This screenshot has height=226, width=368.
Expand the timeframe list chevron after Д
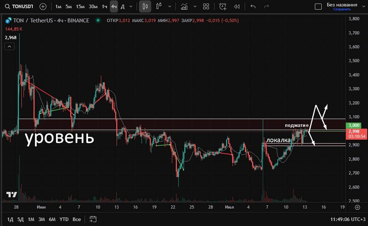[x=131, y=6]
